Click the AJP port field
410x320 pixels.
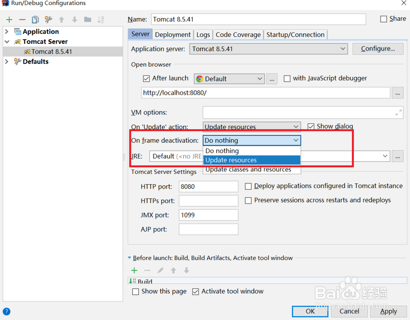(x=208, y=229)
